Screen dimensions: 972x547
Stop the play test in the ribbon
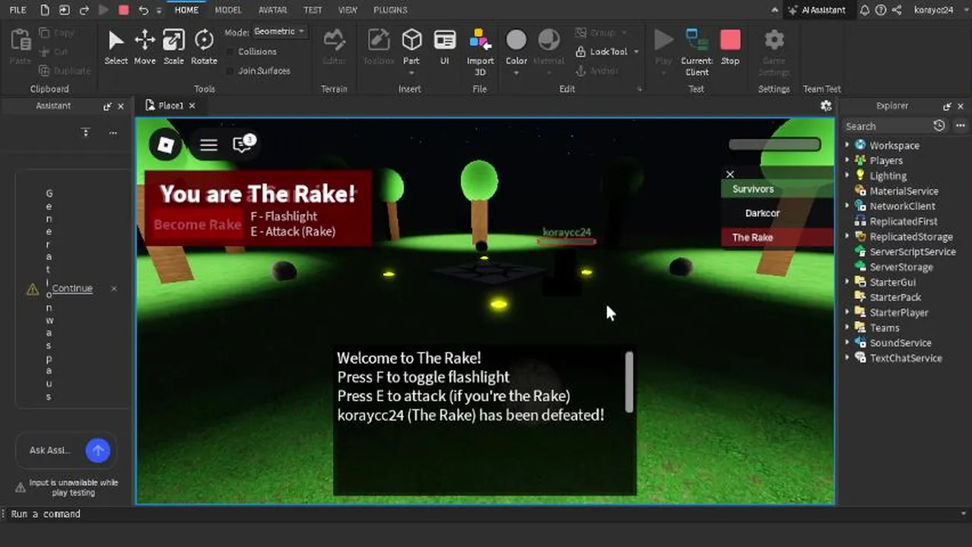tap(730, 47)
